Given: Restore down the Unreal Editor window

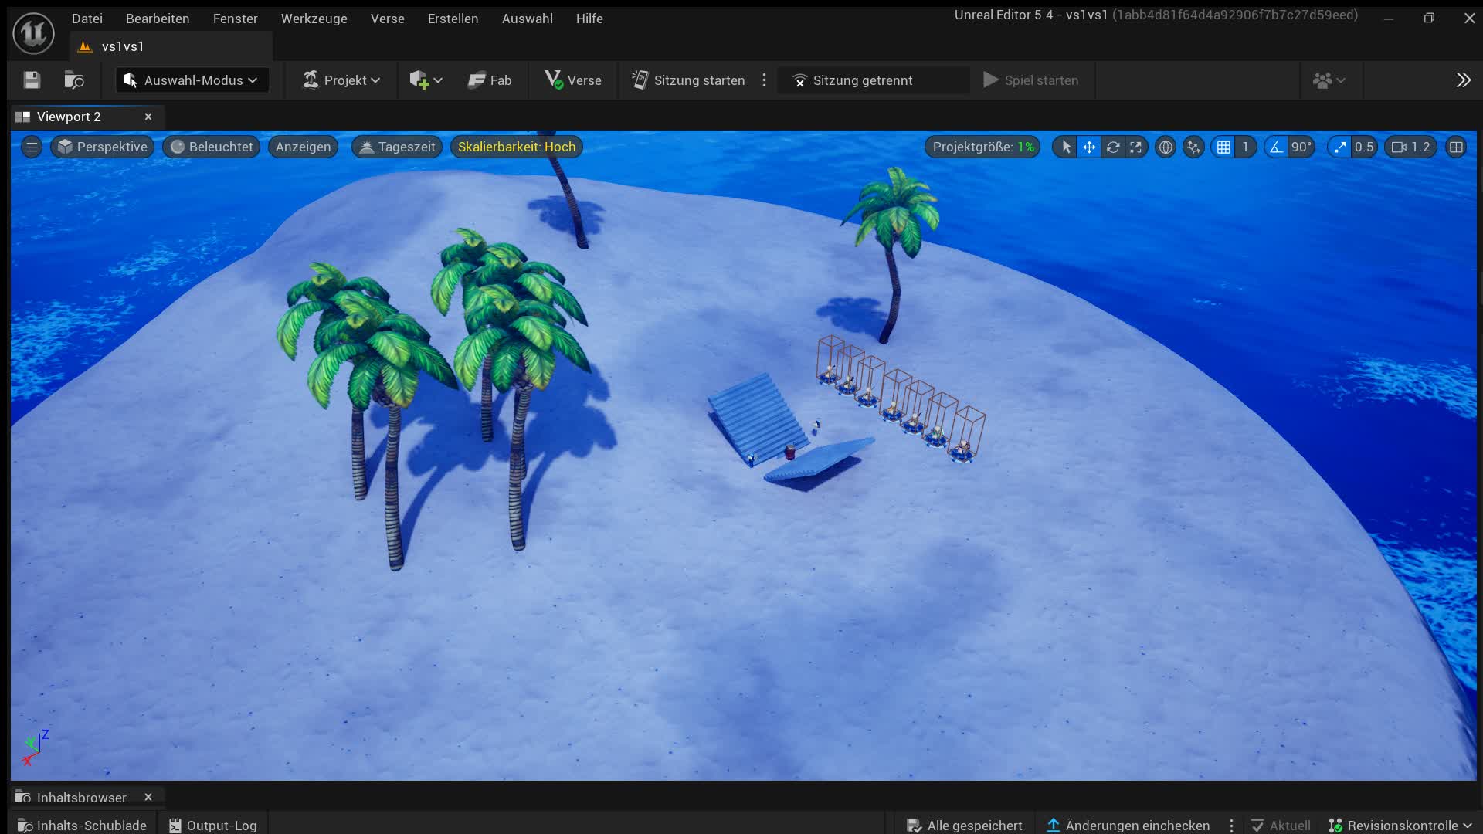Looking at the screenshot, I should pyautogui.click(x=1429, y=18).
